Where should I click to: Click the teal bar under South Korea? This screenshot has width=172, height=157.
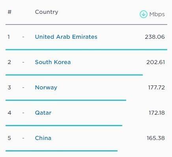[74, 75]
